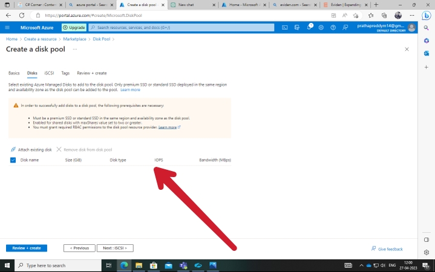Open the Feedback icon in Azure header
This screenshot has width=435, height=272.
(345, 27)
